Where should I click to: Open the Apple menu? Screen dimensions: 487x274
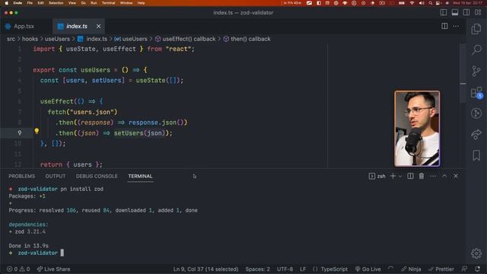(x=7, y=3)
